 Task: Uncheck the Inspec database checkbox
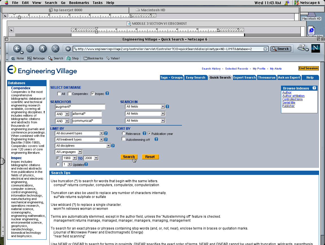coord(93,94)
